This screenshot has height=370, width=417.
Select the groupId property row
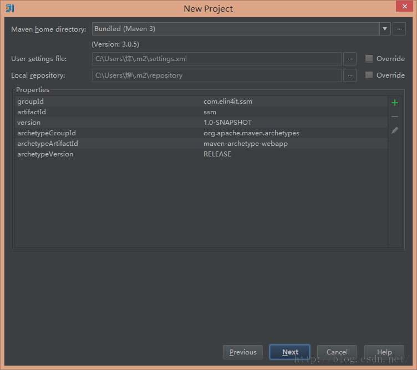pos(201,102)
